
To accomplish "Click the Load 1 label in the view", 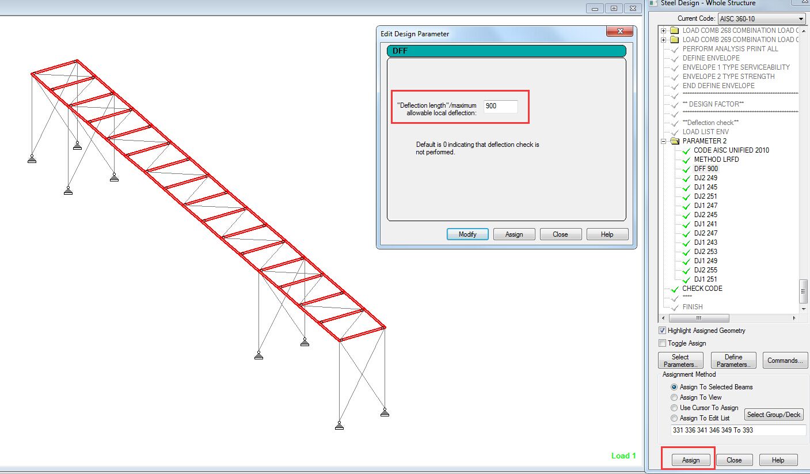I will click(x=623, y=456).
